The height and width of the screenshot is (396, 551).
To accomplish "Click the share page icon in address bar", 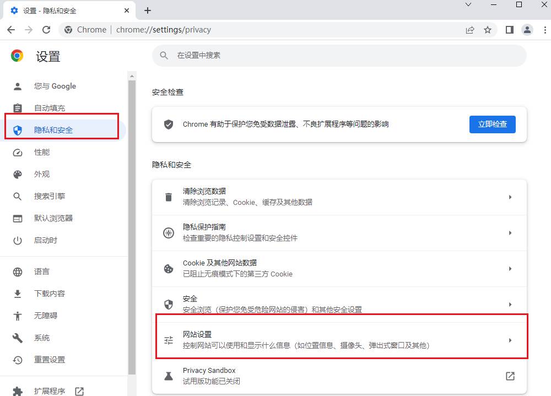I will pos(470,30).
